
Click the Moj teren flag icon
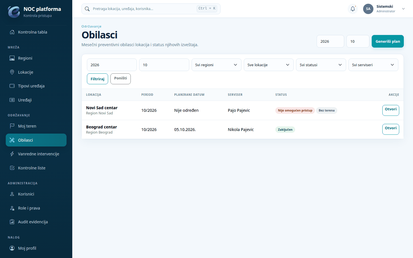click(x=12, y=126)
